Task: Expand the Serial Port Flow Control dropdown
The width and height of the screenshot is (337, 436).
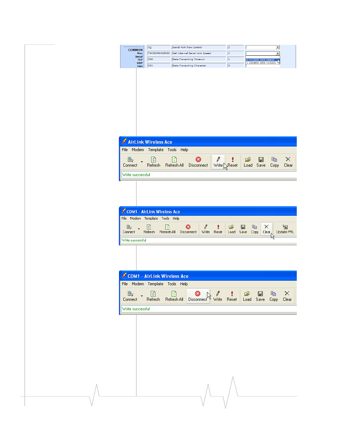Action: [x=278, y=47]
